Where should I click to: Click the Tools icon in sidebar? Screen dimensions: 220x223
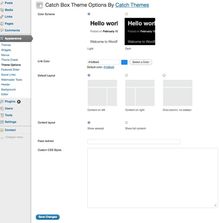(2, 115)
